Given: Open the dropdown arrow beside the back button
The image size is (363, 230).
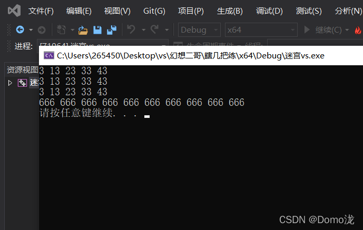Looking at the screenshot, I should click(x=31, y=30).
